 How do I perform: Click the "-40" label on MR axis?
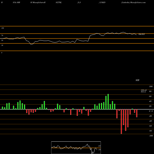click(x=150, y=121)
